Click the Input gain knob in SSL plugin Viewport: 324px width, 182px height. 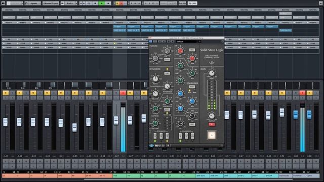212,73
